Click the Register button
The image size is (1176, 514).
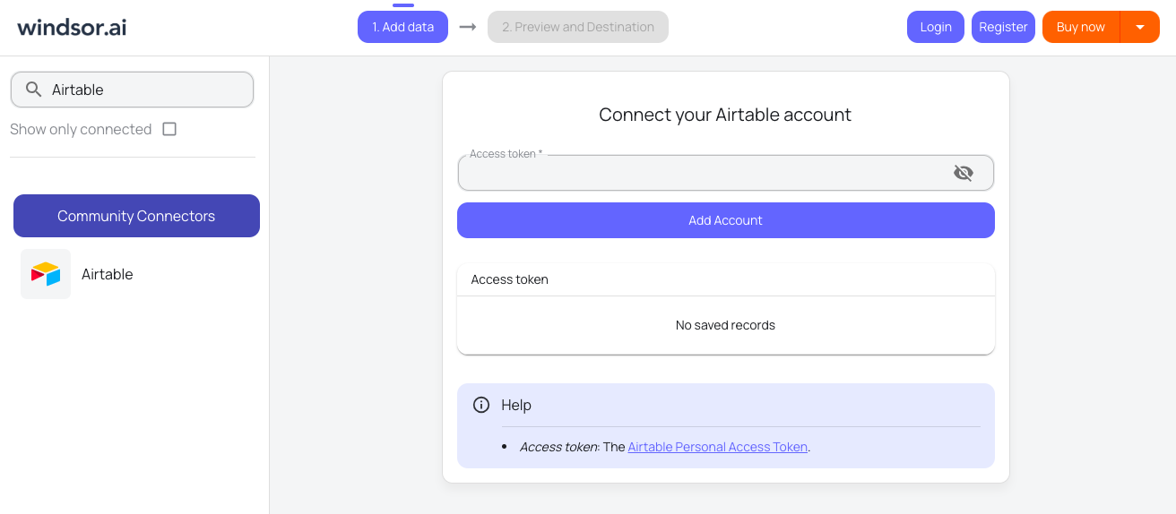tap(1003, 27)
